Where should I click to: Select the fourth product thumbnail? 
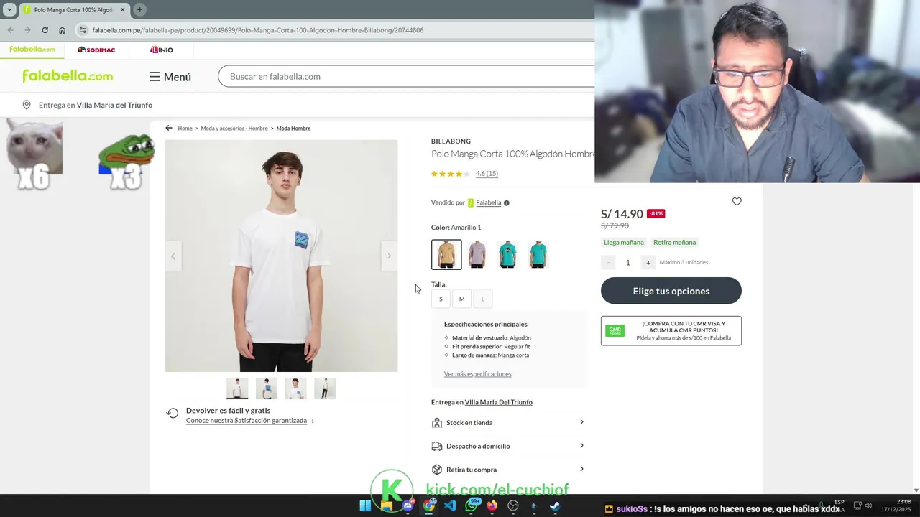(x=325, y=388)
